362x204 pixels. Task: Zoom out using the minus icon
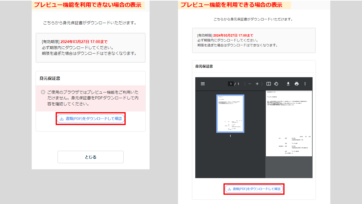(250, 84)
